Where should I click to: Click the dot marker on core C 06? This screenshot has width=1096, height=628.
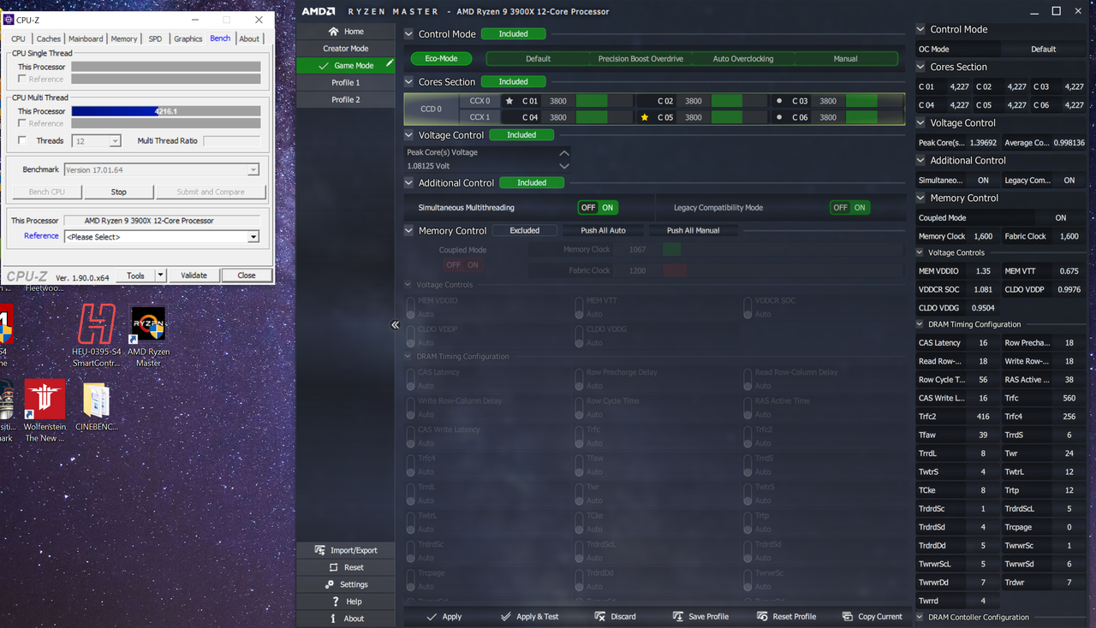[779, 117]
